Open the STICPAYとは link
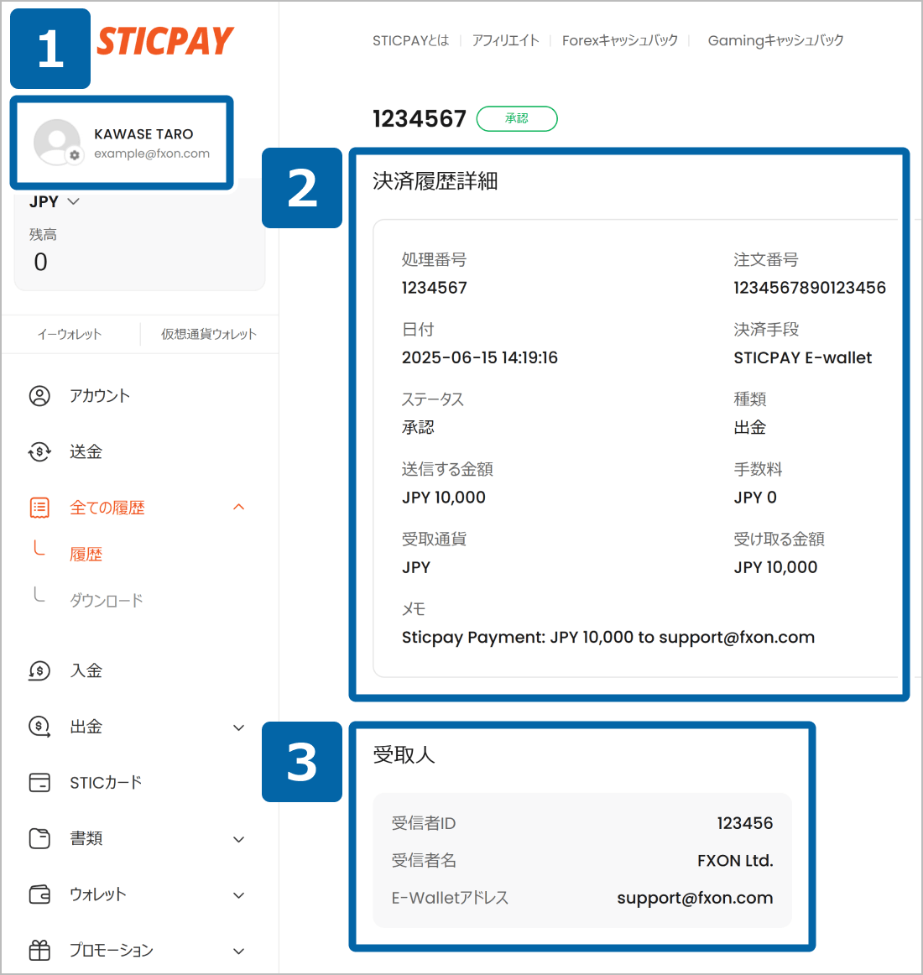Screen dimensions: 923x975 pos(410,41)
